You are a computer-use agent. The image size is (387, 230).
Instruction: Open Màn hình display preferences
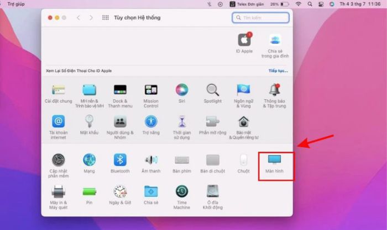coord(274,163)
